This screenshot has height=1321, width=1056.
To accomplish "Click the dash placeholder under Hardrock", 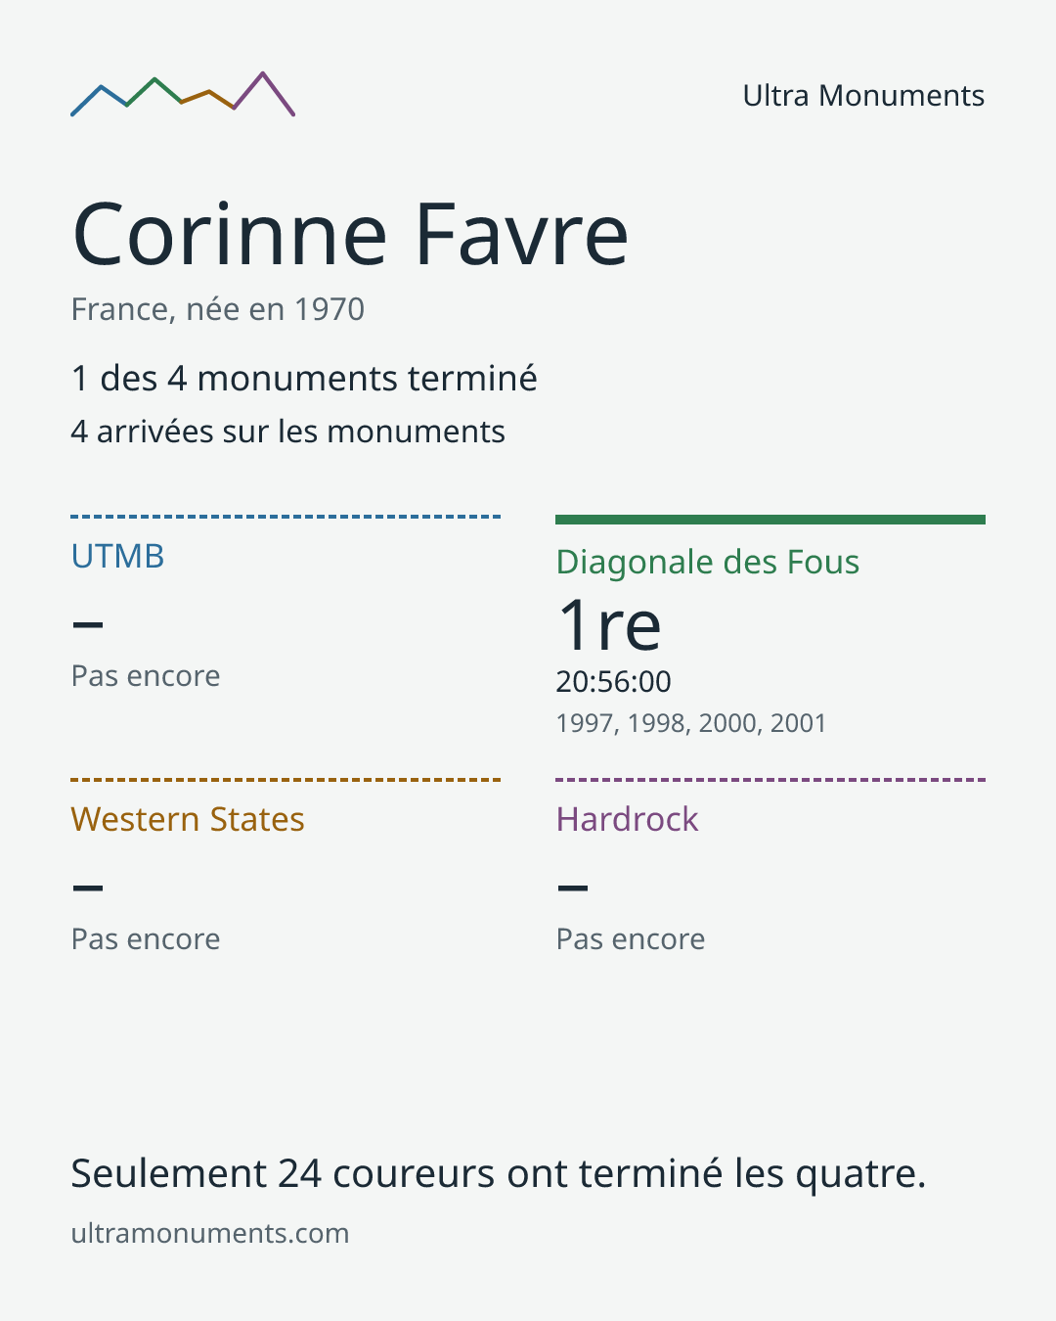I will click(573, 888).
